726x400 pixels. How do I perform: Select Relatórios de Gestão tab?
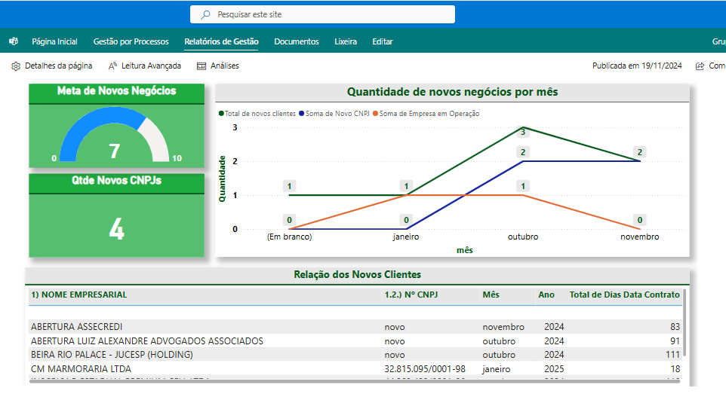(221, 41)
